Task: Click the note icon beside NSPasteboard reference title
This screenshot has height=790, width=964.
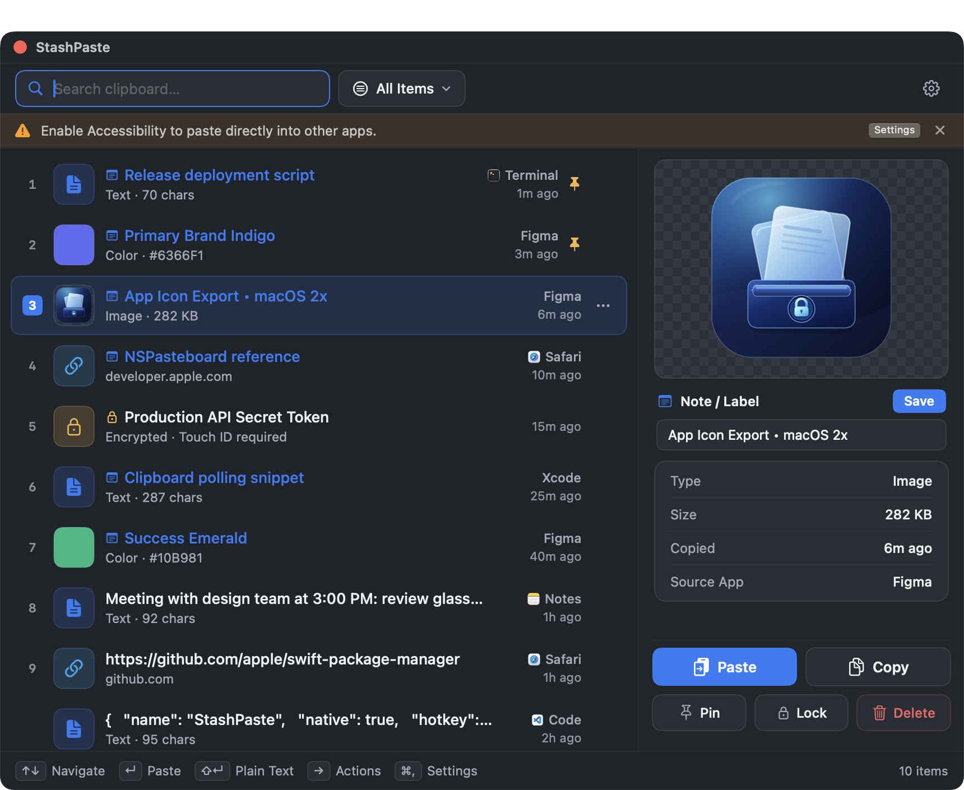Action: pyautogui.click(x=112, y=357)
